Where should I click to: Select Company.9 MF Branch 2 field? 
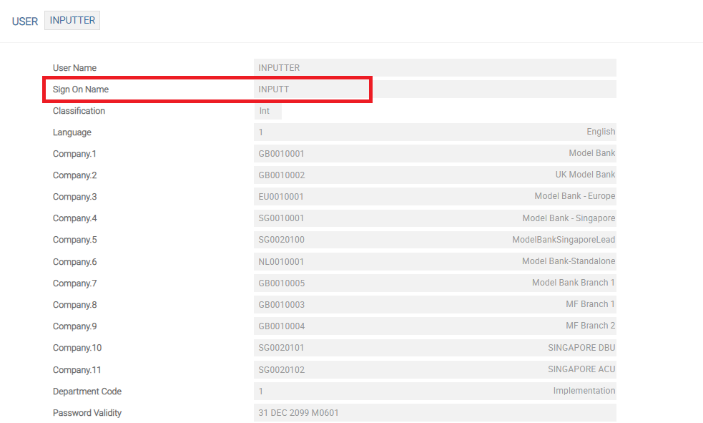click(x=434, y=326)
